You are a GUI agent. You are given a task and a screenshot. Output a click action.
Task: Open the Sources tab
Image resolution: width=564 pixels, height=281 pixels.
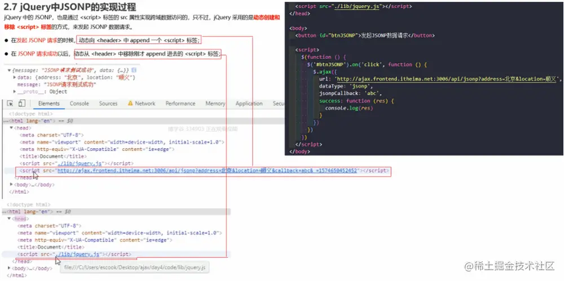point(108,104)
